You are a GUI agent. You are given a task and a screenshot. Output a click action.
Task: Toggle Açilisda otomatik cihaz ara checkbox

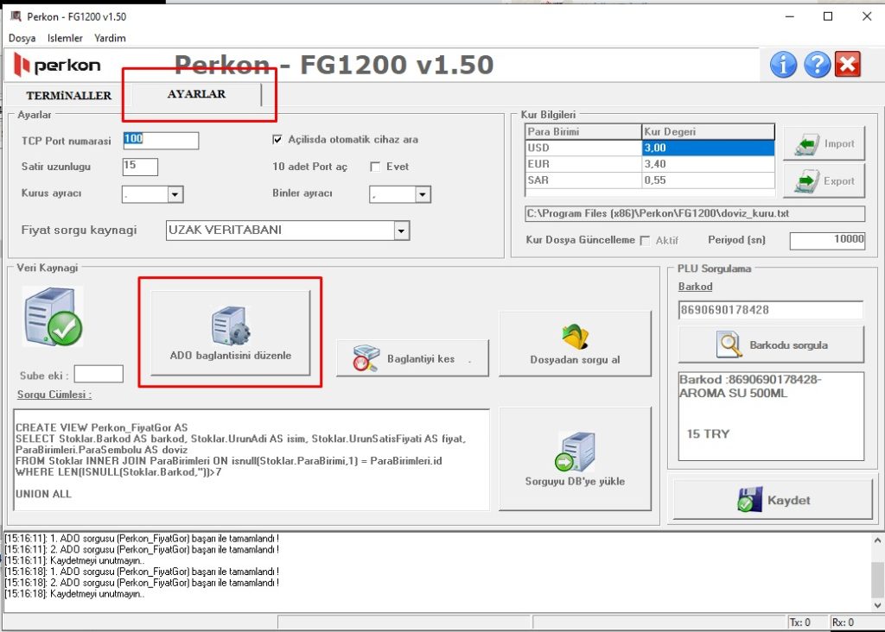click(x=277, y=139)
